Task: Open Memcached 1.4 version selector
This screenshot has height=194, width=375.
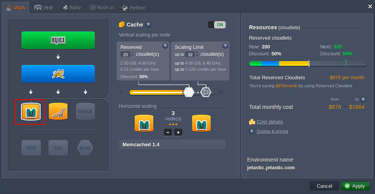Action: tap(172, 144)
